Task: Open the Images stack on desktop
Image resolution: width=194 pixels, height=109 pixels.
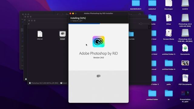Action: 185,63
